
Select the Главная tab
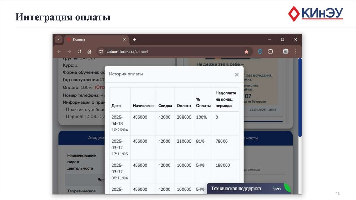(97, 40)
